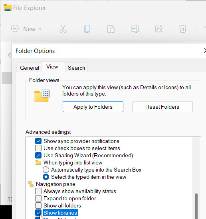The image size is (206, 219).
Task: Click the Rename icon in File Explorer toolbar
Action: pos(135,29)
